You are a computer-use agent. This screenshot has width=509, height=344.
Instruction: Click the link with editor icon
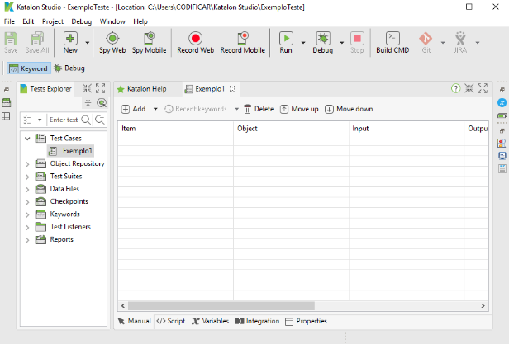(x=102, y=103)
